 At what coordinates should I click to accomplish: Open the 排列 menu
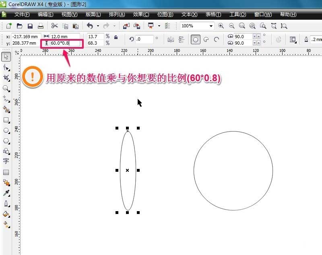[117, 14]
